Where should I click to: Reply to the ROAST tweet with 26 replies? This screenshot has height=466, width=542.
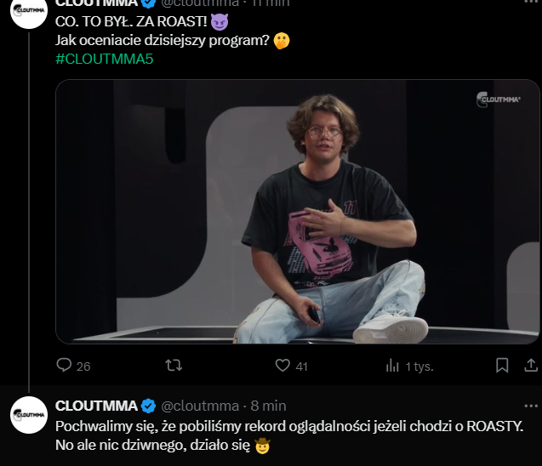(64, 366)
